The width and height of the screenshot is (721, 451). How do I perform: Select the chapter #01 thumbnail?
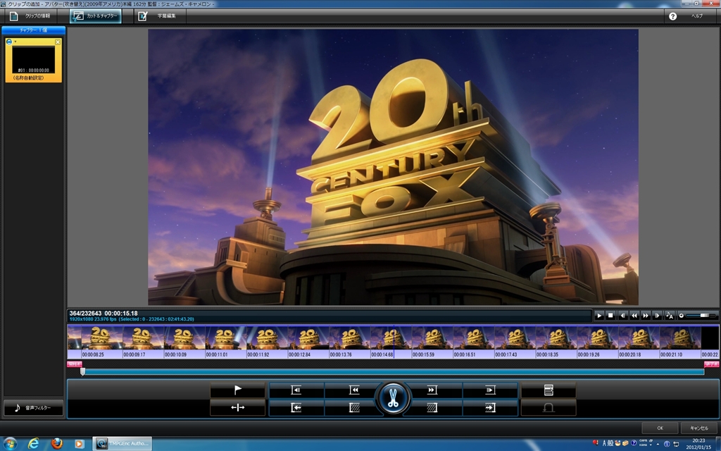[x=33, y=60]
